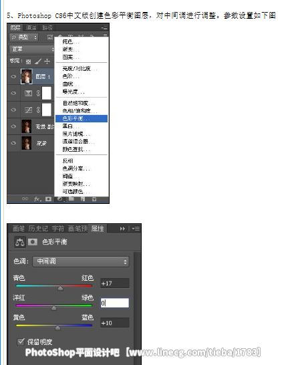Open the Properties panel flyout menu icon

[136, 229]
